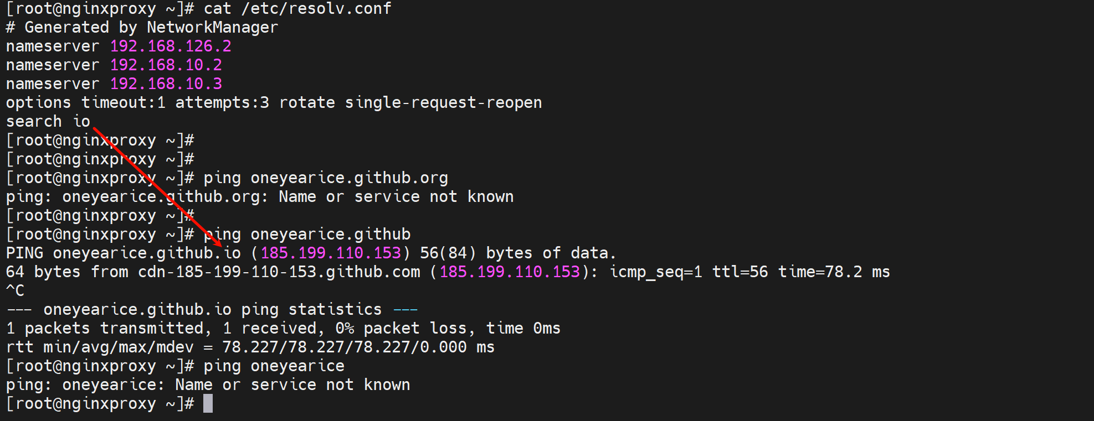
Task: Click the 'cdn-185-199-110-153.github.com' hostname
Action: [279, 272]
